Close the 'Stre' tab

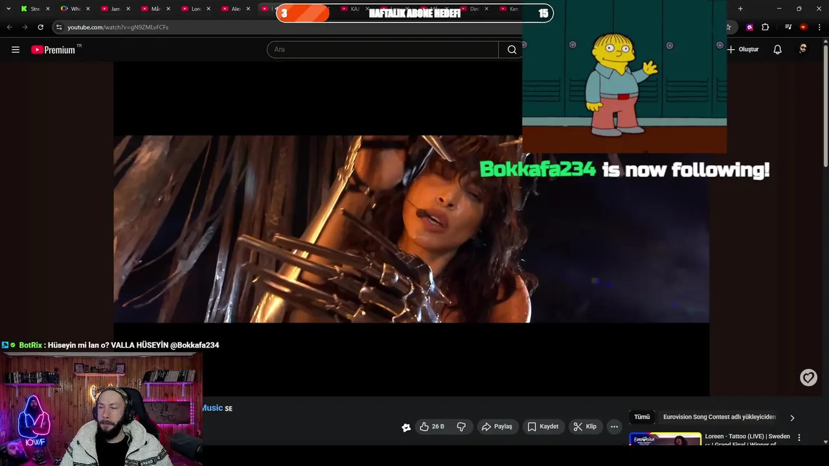(47, 9)
